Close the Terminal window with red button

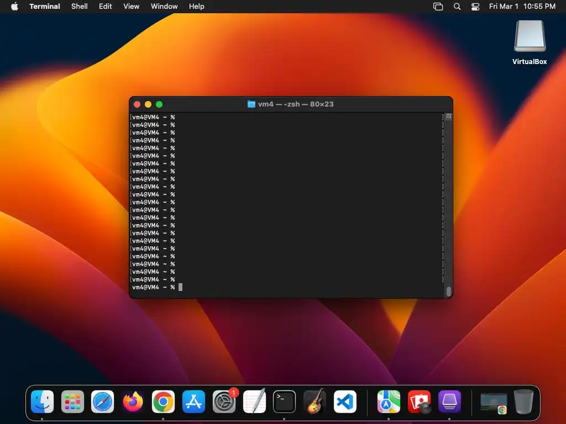pyautogui.click(x=137, y=104)
